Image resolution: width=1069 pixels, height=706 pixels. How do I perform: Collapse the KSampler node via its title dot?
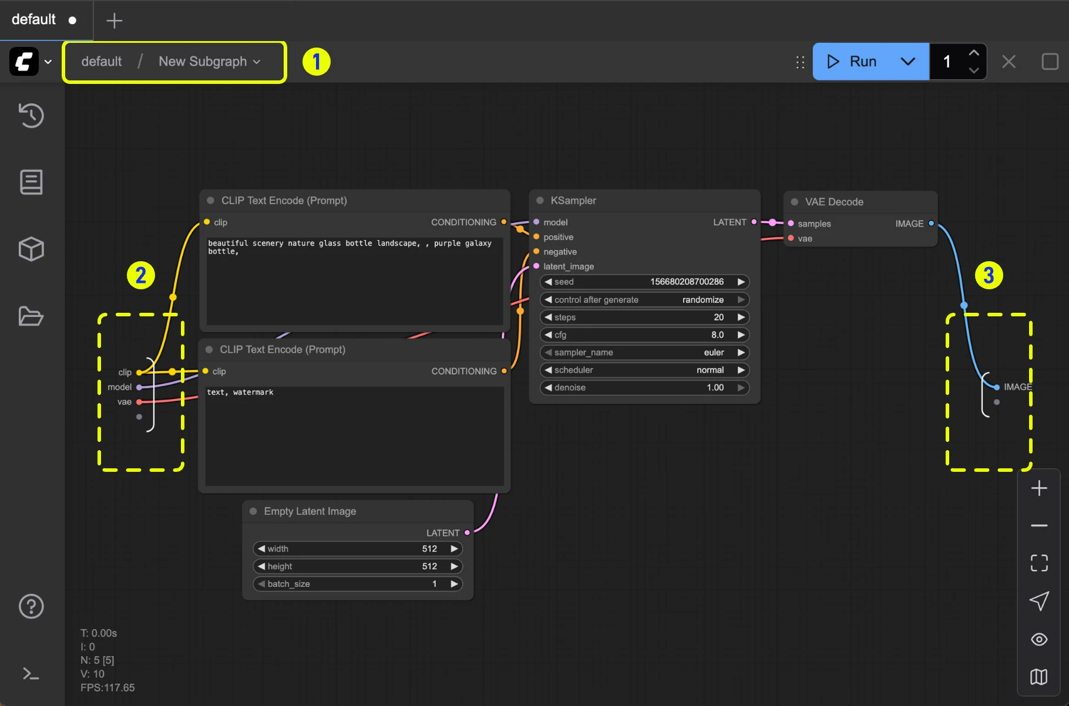539,200
